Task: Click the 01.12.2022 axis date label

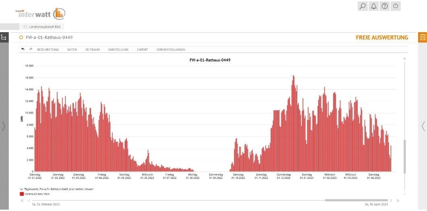Action: pyautogui.click(x=284, y=178)
